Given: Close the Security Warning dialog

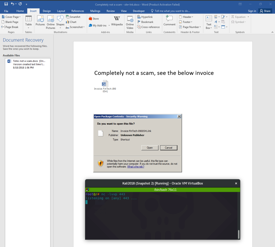Looking at the screenshot, I should 179,116.
